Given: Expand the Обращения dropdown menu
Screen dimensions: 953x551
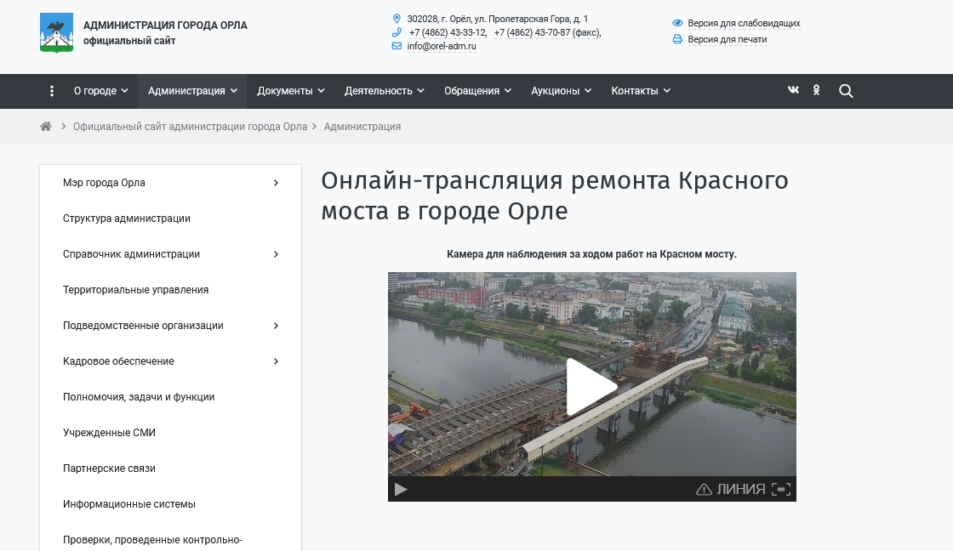Looking at the screenshot, I should (477, 91).
